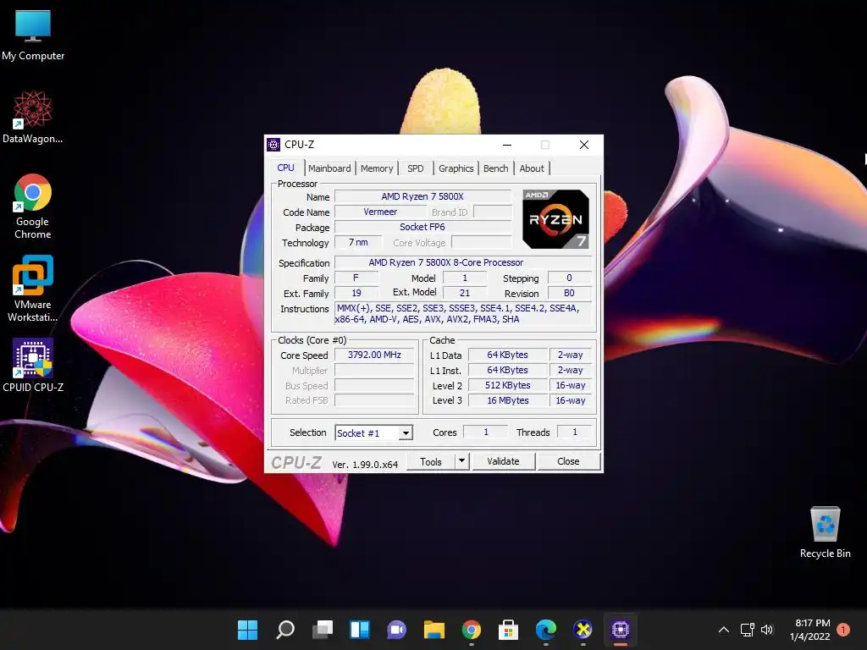This screenshot has width=867, height=650.
Task: Expand the Tools dropdown arrow
Action: (461, 461)
